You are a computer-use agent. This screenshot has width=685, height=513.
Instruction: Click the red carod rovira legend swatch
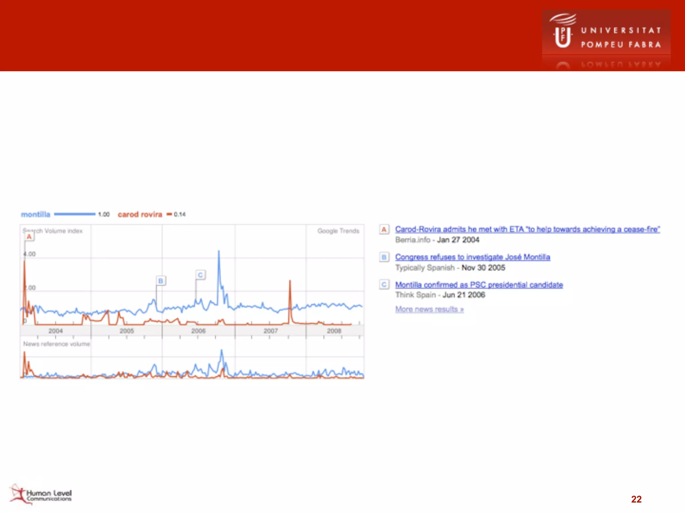tap(169, 214)
